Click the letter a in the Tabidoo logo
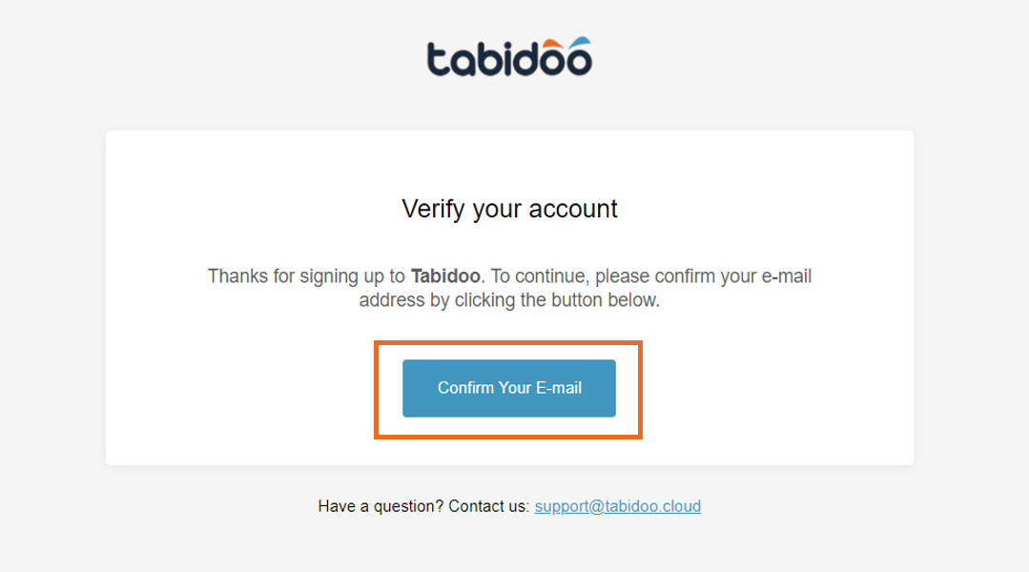The width and height of the screenshot is (1029, 572). 464,63
